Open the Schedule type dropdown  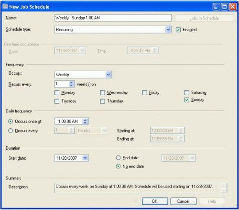pyautogui.click(x=168, y=30)
